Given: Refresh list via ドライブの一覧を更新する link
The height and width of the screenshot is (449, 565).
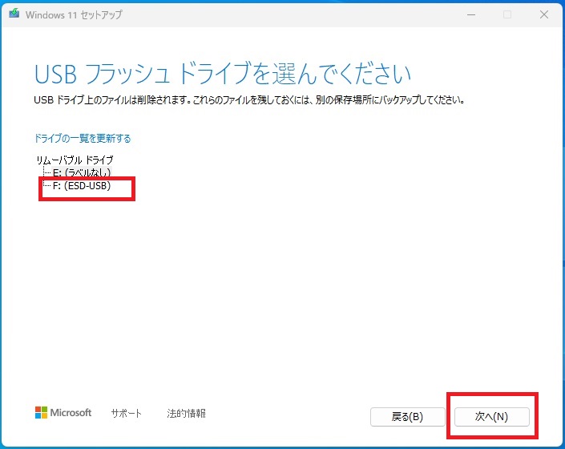Looking at the screenshot, I should (x=83, y=139).
